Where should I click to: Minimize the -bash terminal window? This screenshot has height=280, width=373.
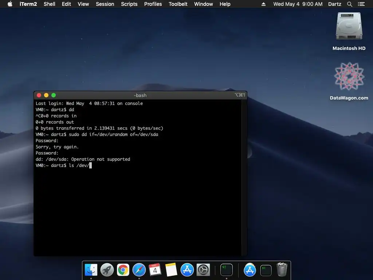tap(46, 95)
